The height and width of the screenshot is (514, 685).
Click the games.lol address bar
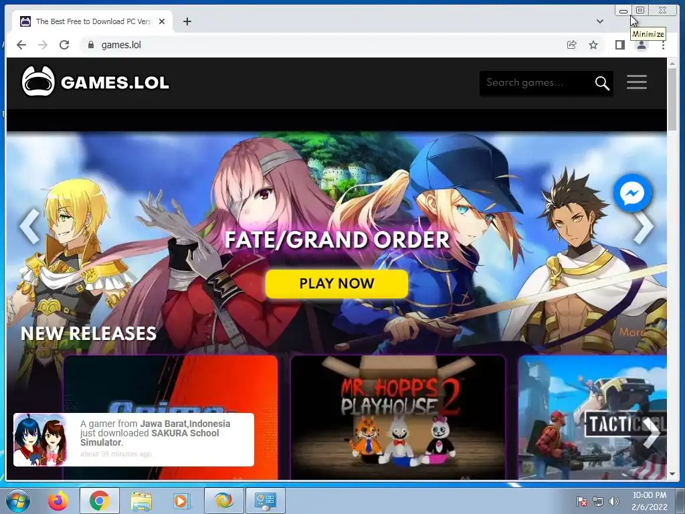pyautogui.click(x=321, y=45)
